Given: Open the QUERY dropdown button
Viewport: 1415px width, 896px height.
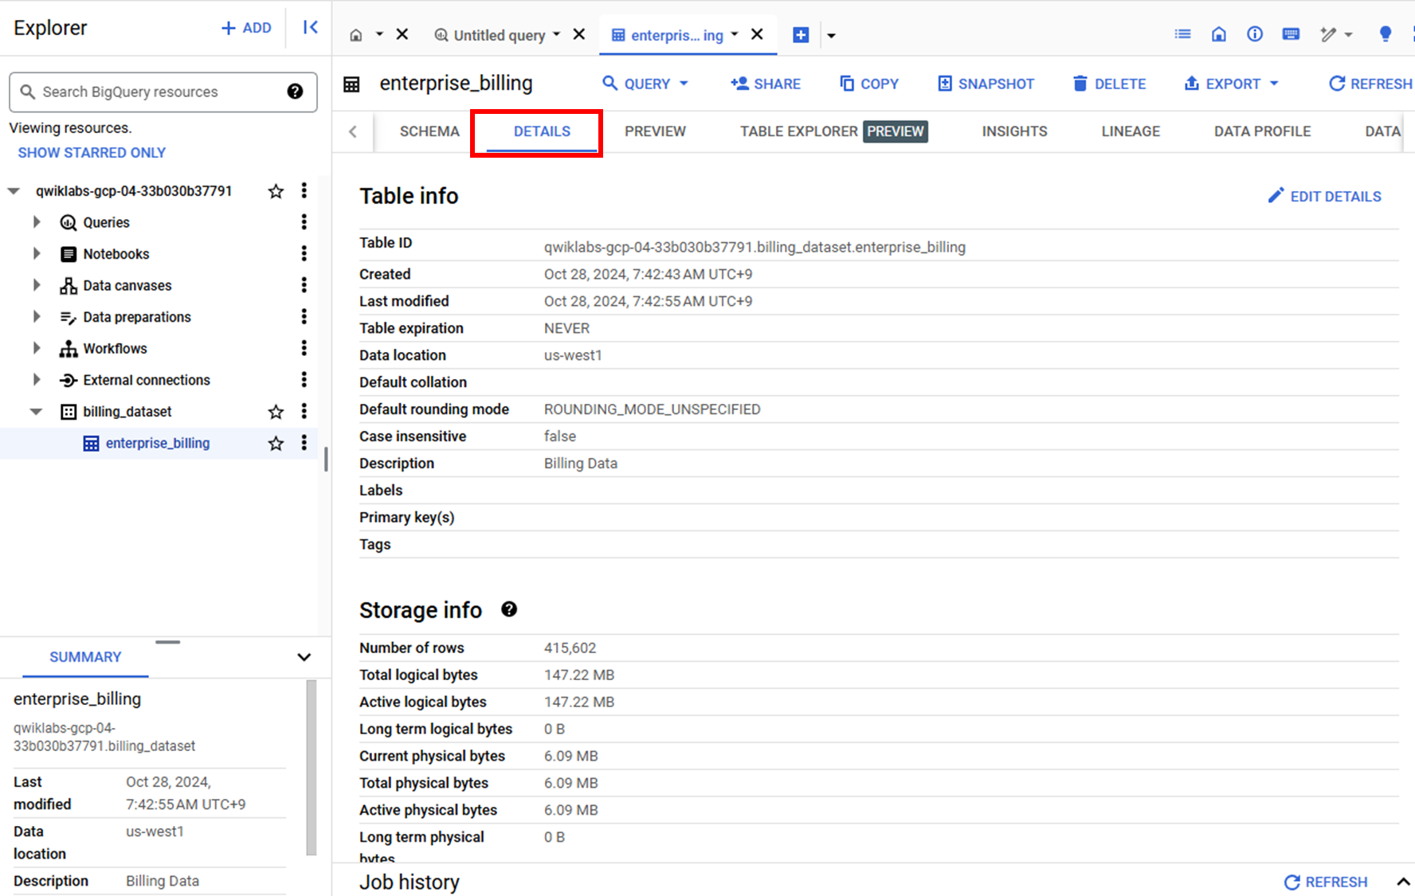Looking at the screenshot, I should point(645,84).
